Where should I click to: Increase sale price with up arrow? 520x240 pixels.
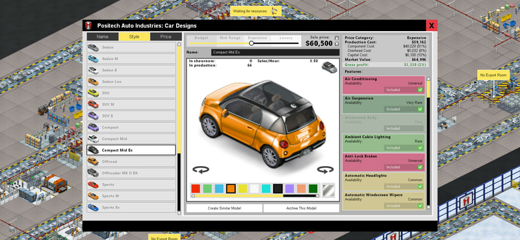point(337,38)
